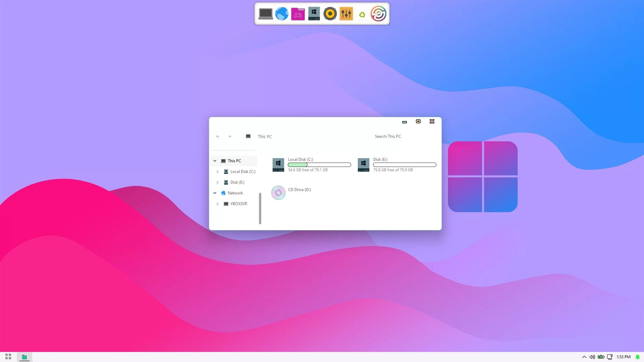Select VBOXSVR in navigation tree

click(239, 204)
